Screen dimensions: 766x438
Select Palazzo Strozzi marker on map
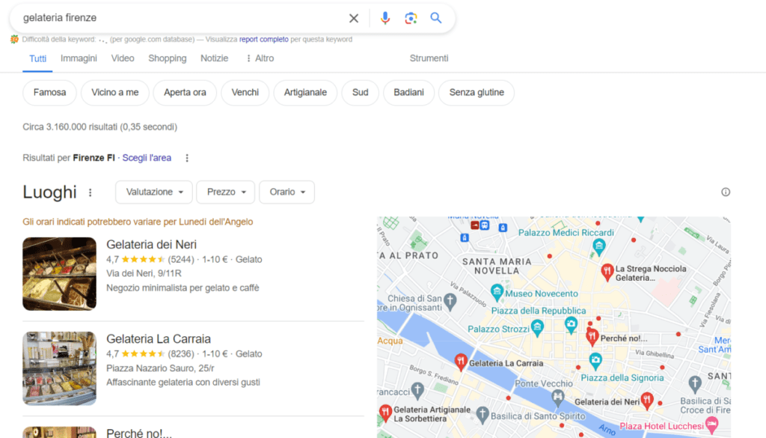point(537,327)
